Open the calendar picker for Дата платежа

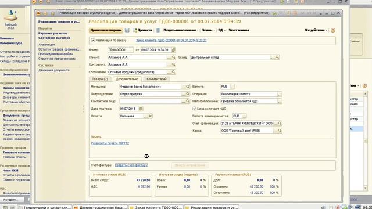[x=141, y=109]
